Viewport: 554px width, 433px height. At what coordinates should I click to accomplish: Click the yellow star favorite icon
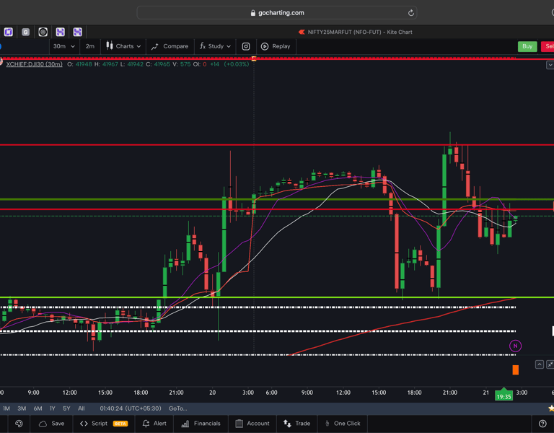[x=551, y=408]
